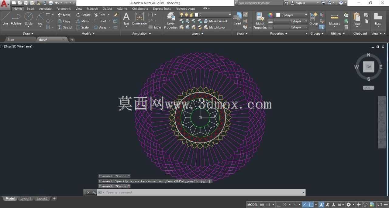Click Sign In

pos(298,3)
